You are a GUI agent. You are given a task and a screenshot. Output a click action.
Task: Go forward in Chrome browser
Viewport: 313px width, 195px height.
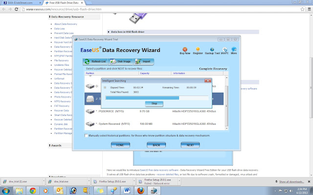10,9
